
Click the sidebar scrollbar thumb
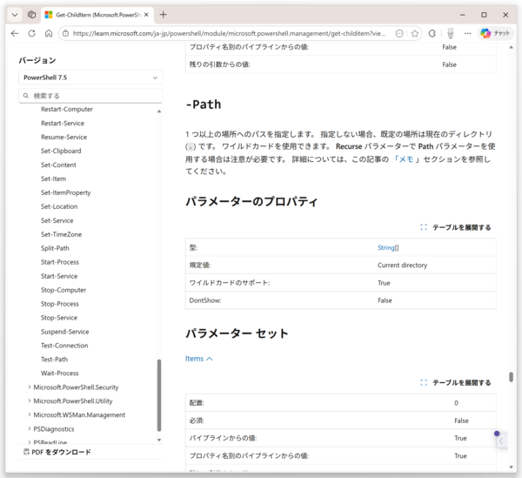(159, 395)
